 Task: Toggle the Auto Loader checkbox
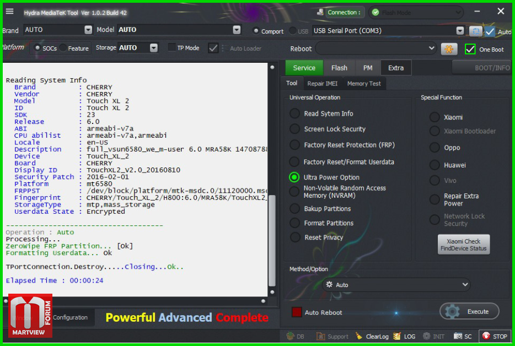(x=213, y=48)
